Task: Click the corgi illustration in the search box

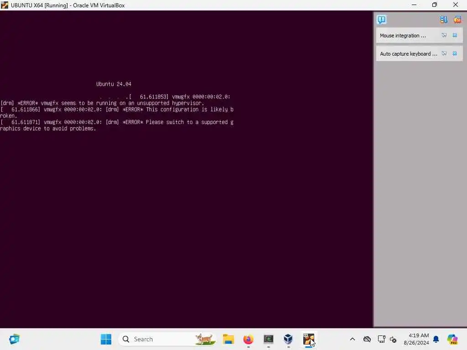Action: 205,339
